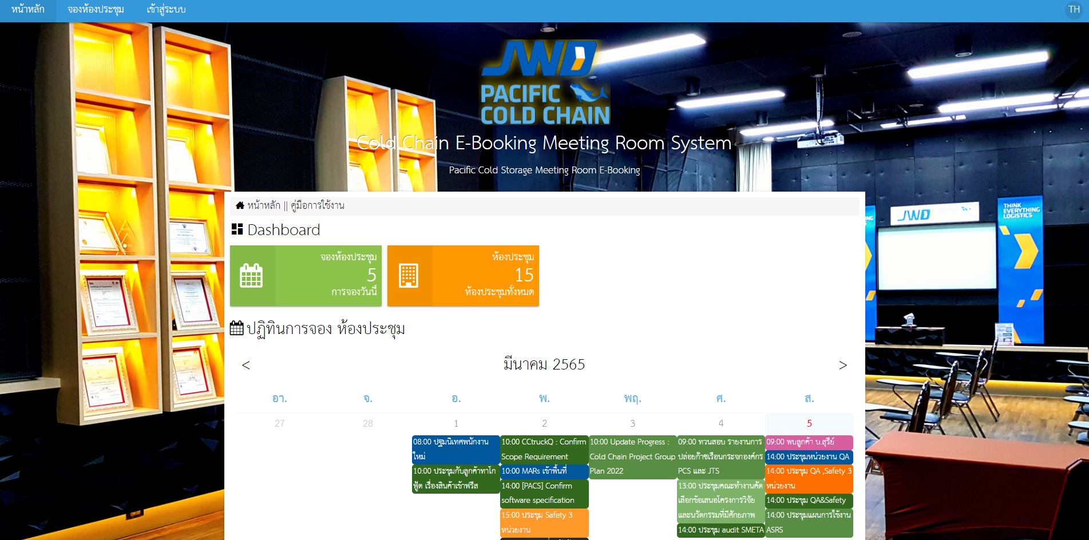Open the คู่มือการใช้งาน manual link

[318, 205]
